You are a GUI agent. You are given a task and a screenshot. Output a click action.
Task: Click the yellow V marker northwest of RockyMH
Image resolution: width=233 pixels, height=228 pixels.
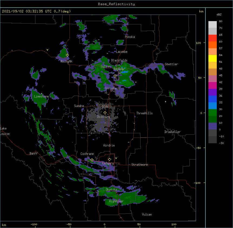47,50
